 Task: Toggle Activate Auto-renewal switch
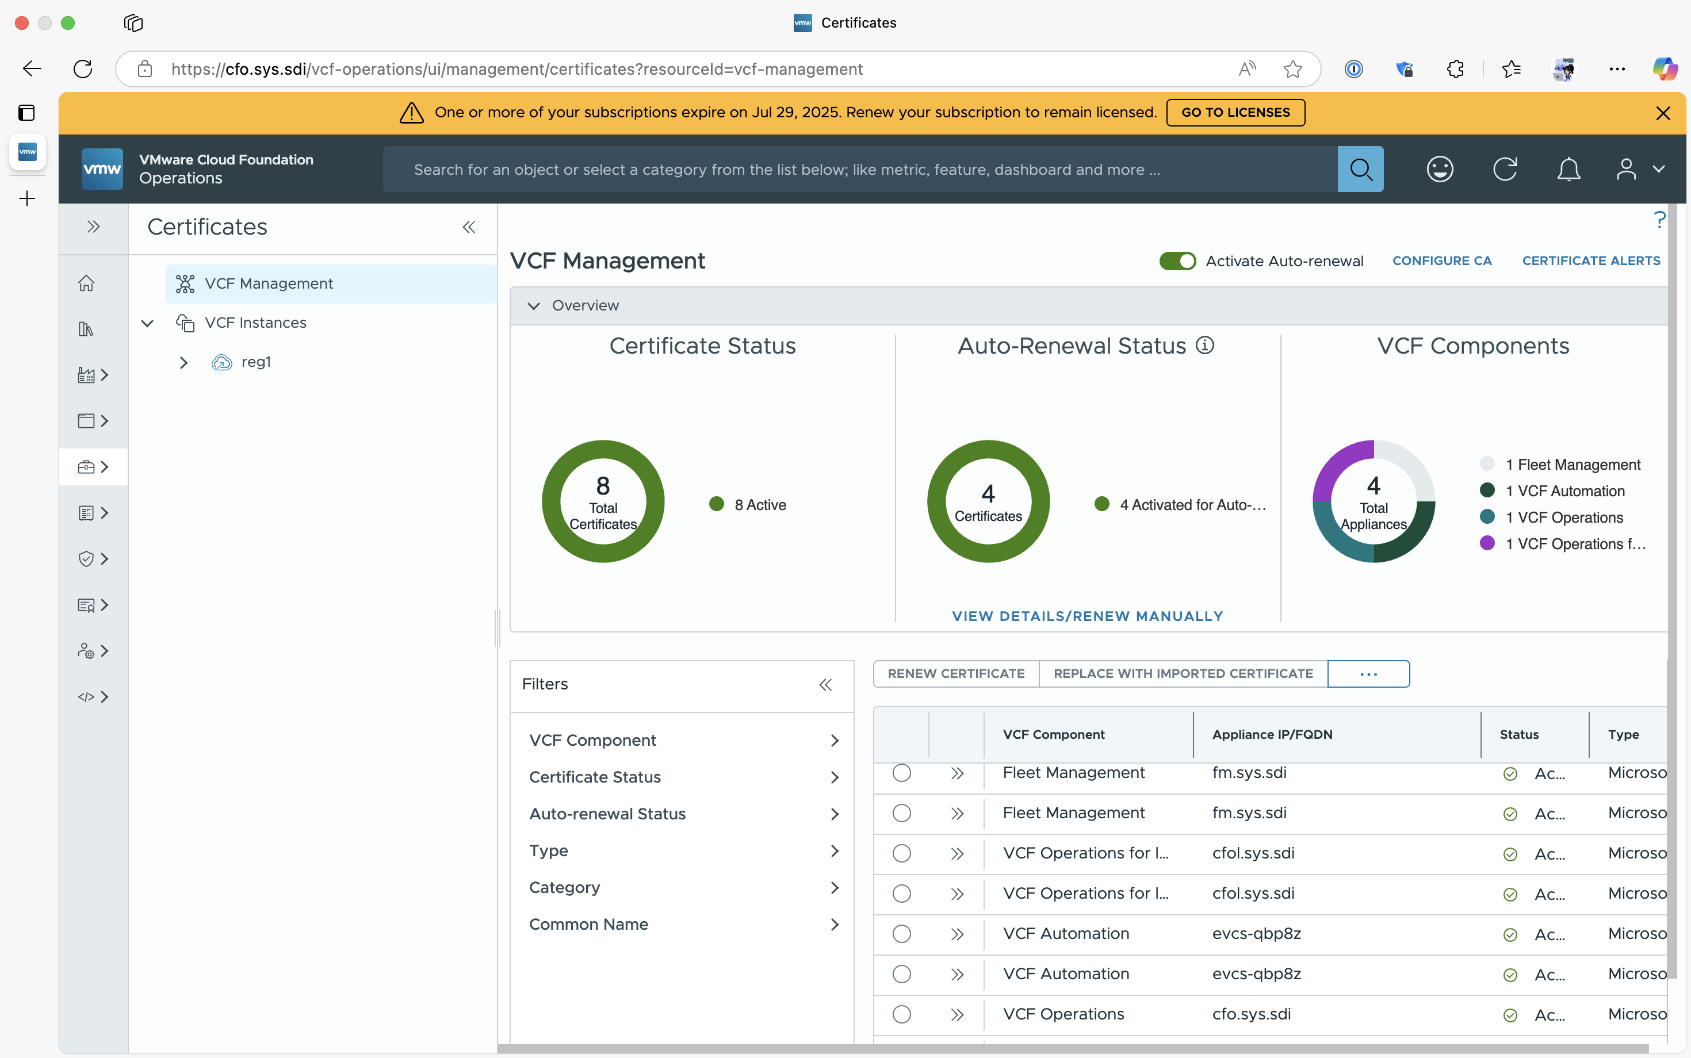point(1177,261)
